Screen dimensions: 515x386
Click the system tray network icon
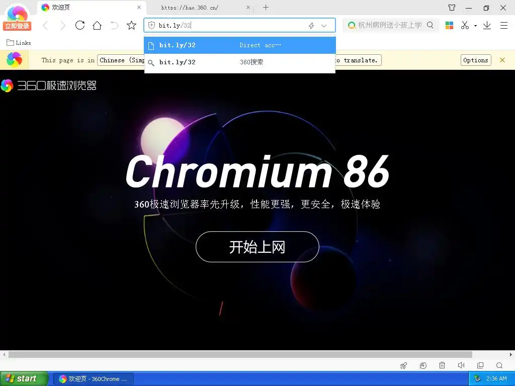tap(477, 379)
